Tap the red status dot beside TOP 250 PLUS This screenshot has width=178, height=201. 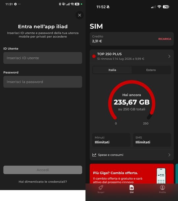click(x=94, y=56)
